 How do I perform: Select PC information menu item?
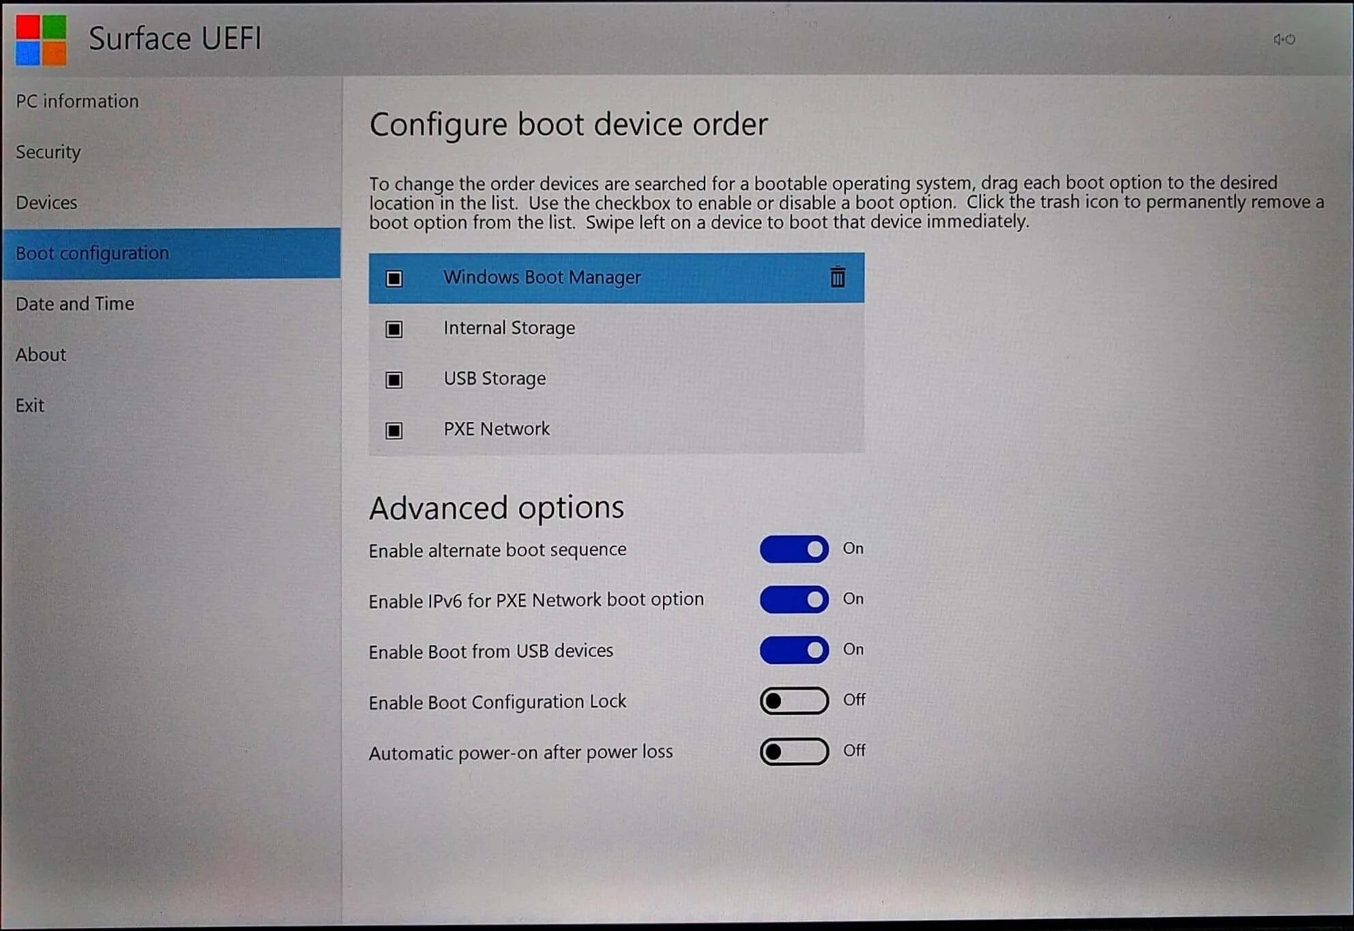click(x=77, y=100)
